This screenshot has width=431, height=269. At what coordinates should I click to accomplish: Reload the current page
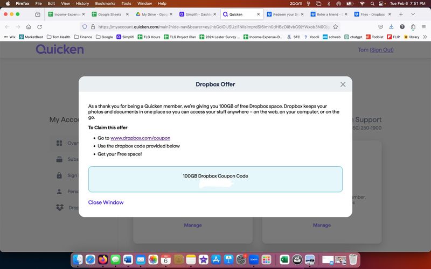click(x=39, y=26)
